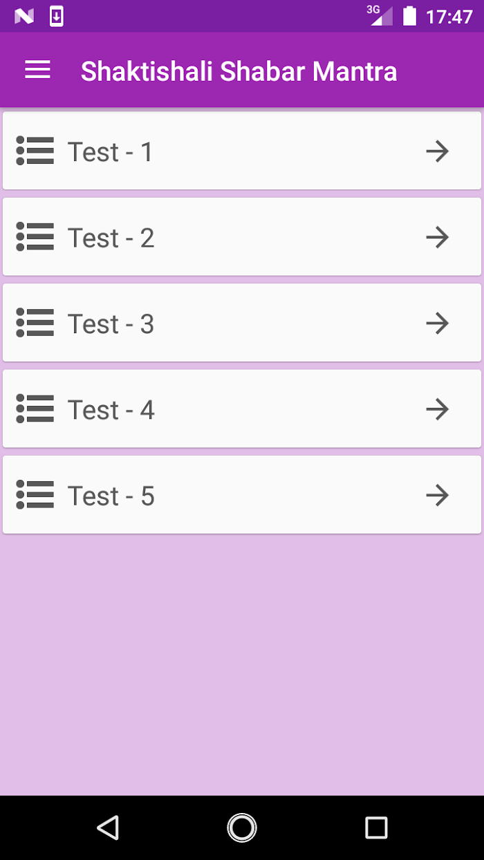Click the arrow on Test - 2 row
Image resolution: width=484 pixels, height=860 pixels.
pyautogui.click(x=437, y=237)
